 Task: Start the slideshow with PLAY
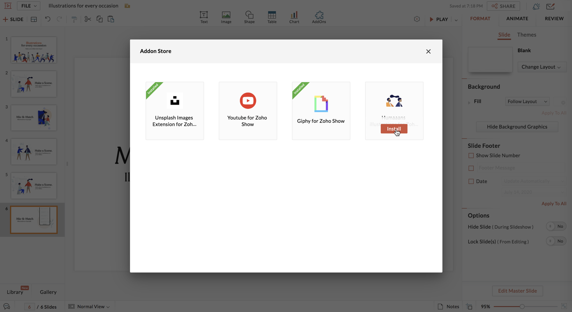[x=439, y=19]
